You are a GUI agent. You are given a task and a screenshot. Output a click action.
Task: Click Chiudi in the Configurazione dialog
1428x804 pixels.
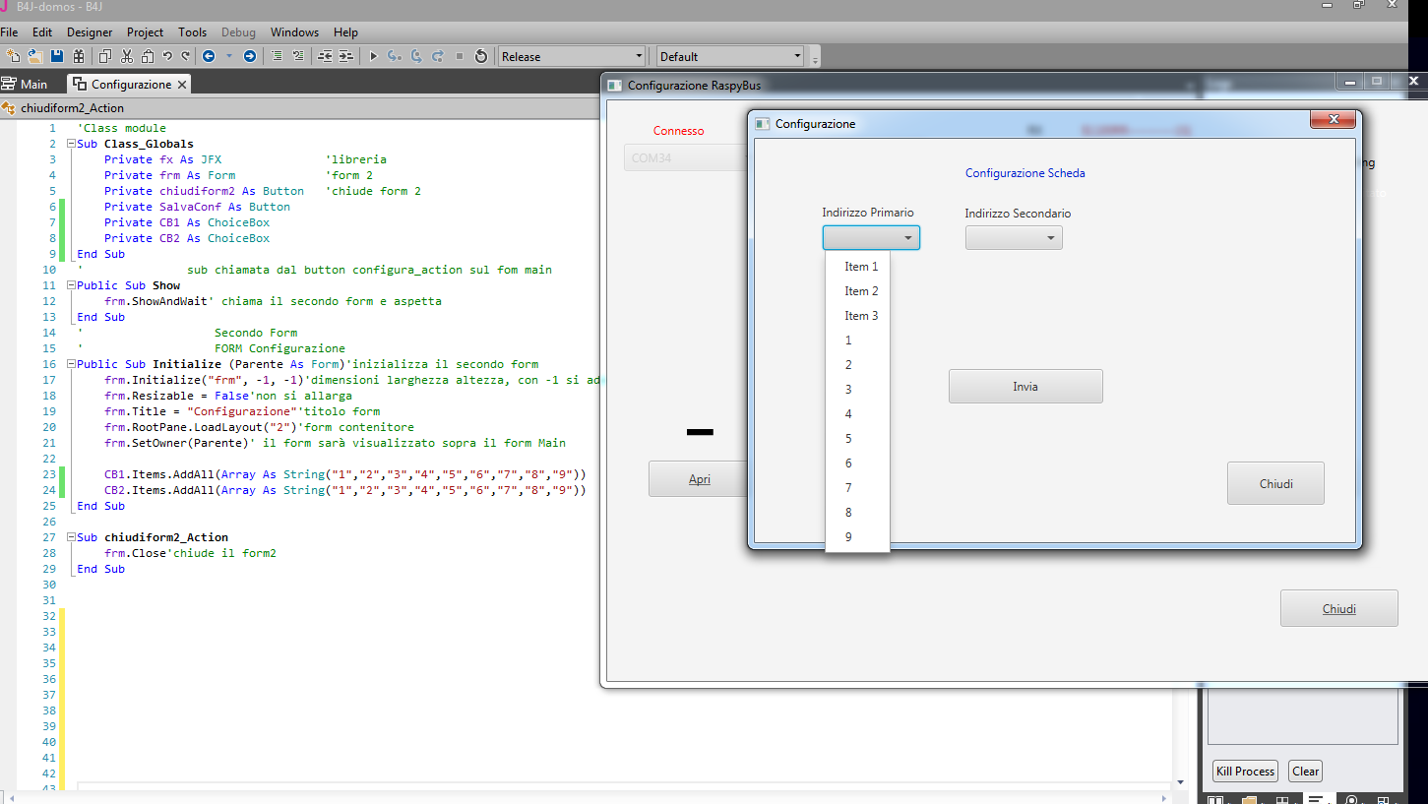pos(1275,483)
